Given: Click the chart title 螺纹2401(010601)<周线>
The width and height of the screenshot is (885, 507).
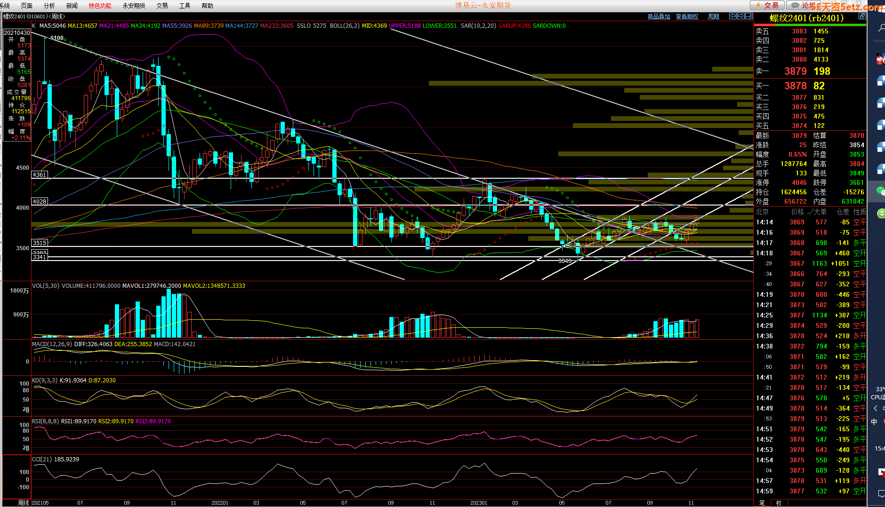Looking at the screenshot, I should 34,16.
